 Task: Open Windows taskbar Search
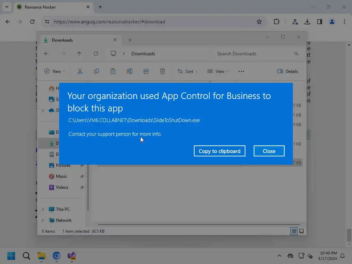coord(26,256)
